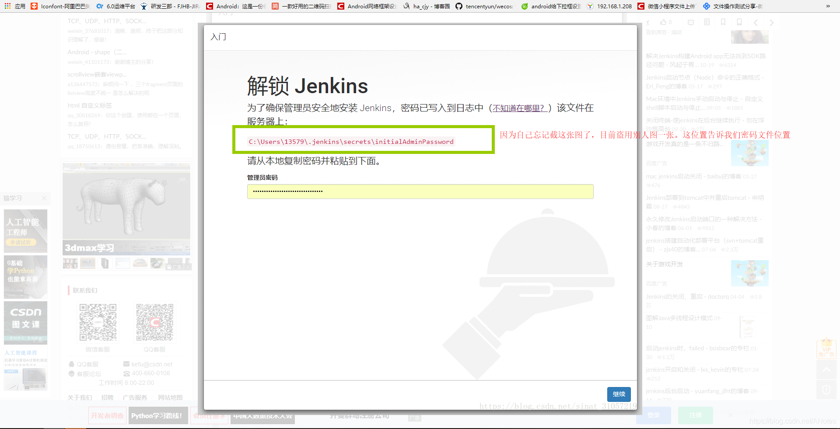The height and width of the screenshot is (429, 840).
Task: Open the 微信小程序文件上传 bookmark
Action: (x=667, y=6)
